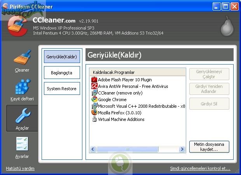
Task: Maximize the Piriform CCleaner window
Action: (x=225, y=7)
